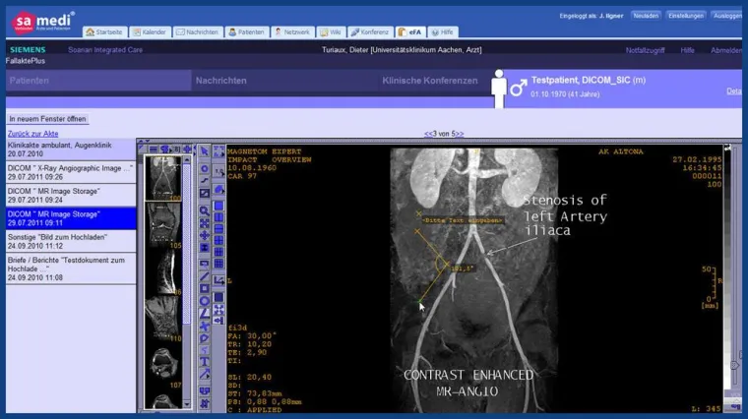Viewport: 748px width, 419px height.
Task: Switch to Klinische Konferenzen section
Action: (429, 81)
